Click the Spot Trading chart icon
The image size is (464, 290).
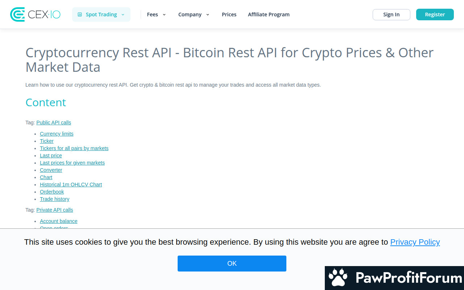[80, 14]
